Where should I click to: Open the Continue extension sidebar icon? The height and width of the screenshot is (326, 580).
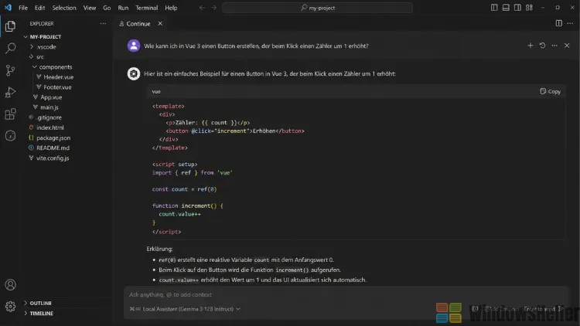pyautogui.click(x=10, y=136)
